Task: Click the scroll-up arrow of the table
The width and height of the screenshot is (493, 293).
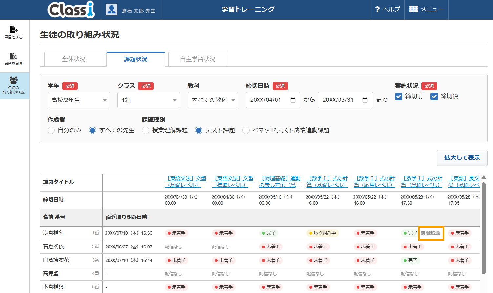Action: [483, 178]
